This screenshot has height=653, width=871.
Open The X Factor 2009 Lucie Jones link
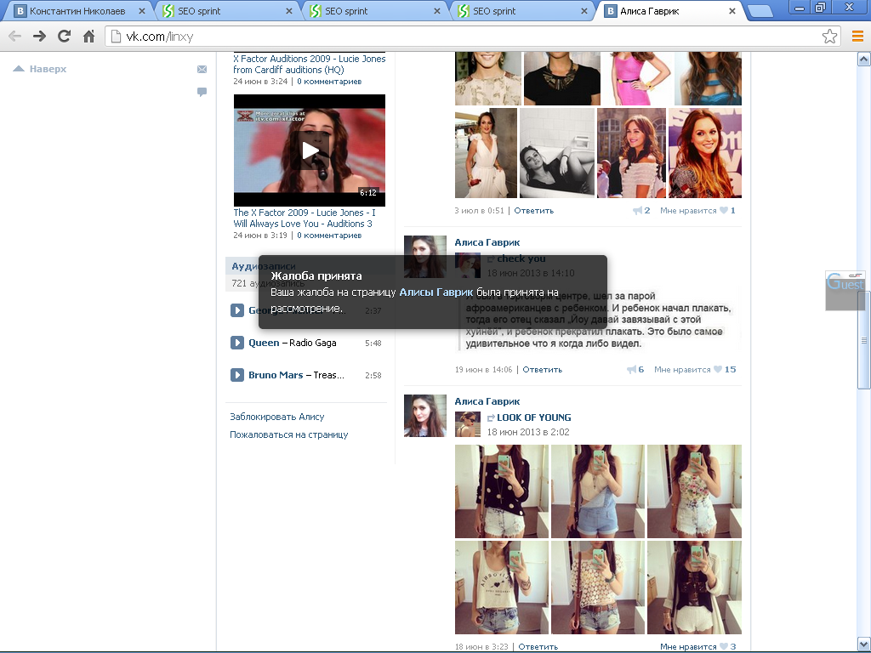tap(305, 219)
